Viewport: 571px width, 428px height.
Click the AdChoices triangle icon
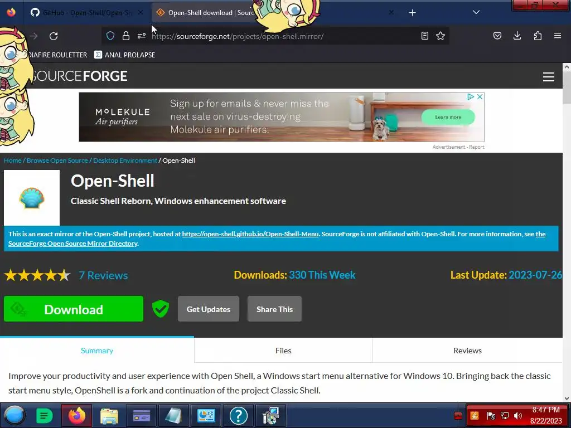(x=471, y=96)
